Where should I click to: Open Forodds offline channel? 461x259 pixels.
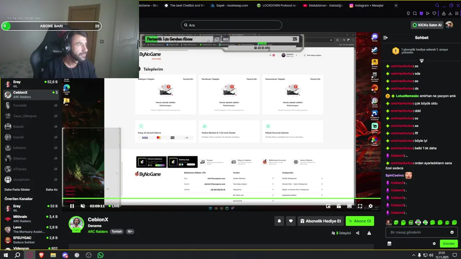[x=31, y=105]
